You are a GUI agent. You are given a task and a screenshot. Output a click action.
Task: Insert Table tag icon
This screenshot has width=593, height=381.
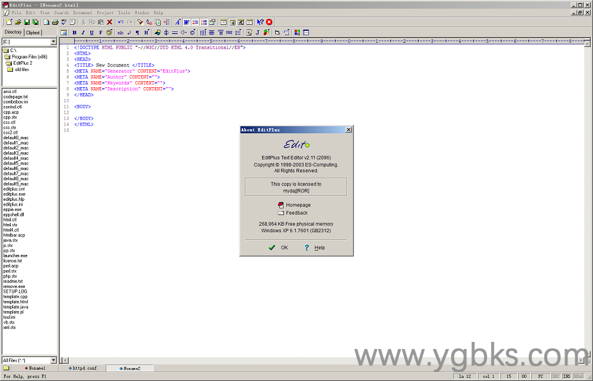tap(203, 33)
